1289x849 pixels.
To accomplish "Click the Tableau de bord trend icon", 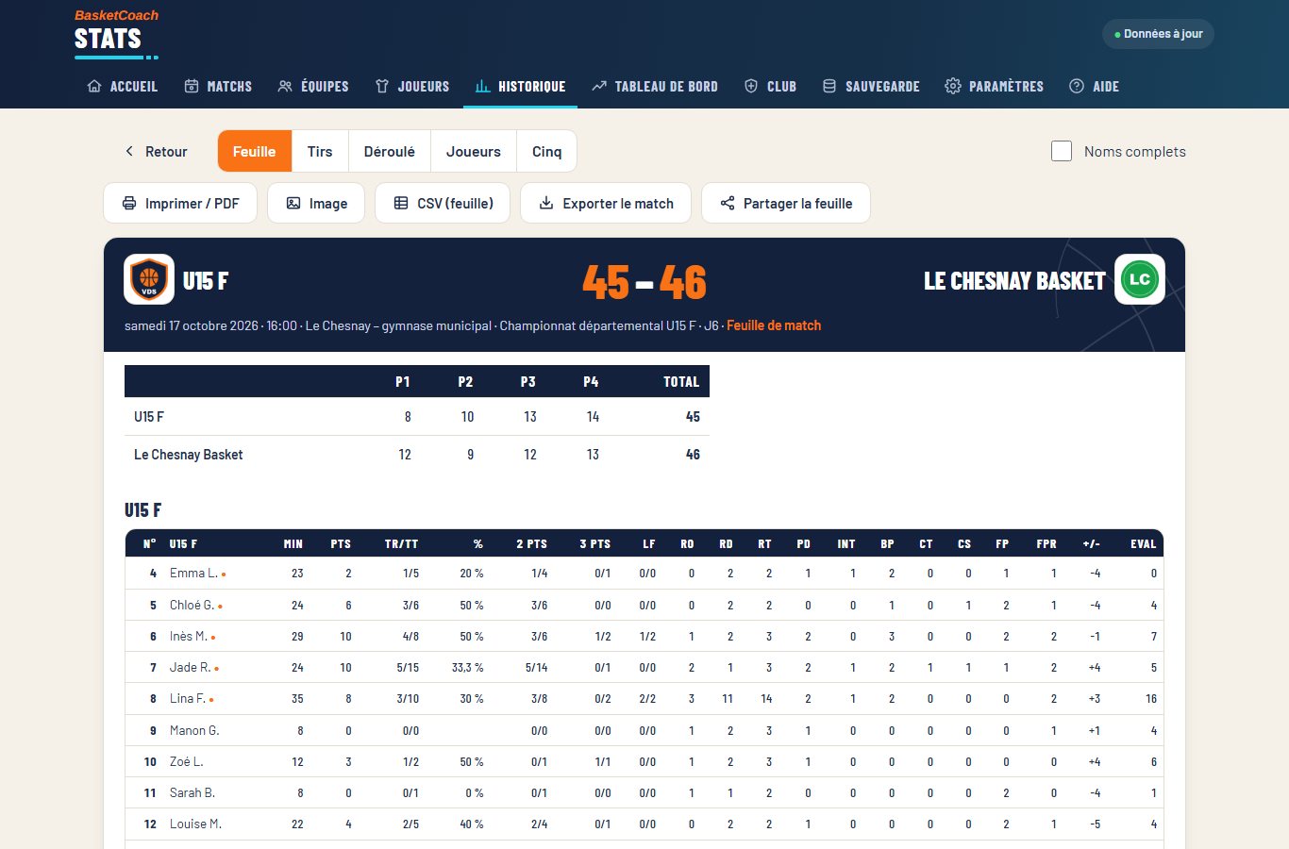I will coord(599,86).
